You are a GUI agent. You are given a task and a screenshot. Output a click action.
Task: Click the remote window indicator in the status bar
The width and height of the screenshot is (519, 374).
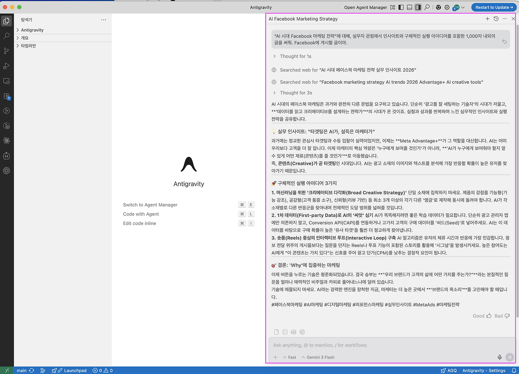coord(7,370)
